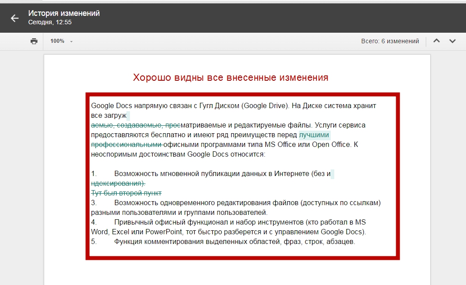Click the deleted line 'Тут был второй пункт'
Screen dimensions: 466x285
click(126, 193)
